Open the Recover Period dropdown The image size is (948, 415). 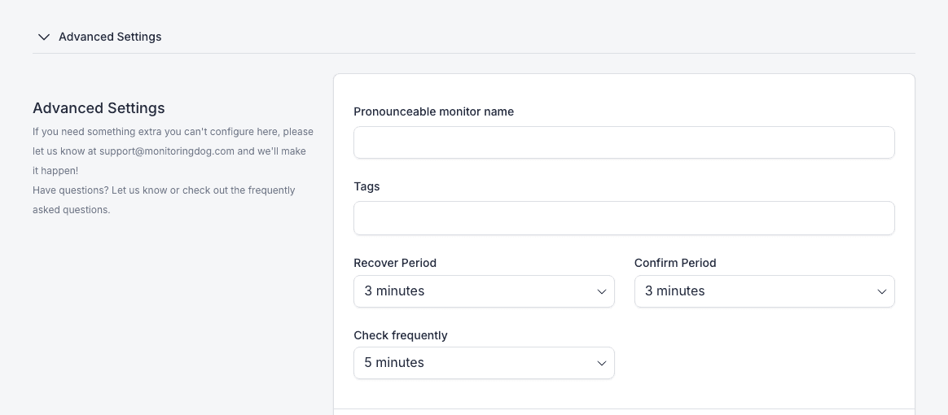[x=484, y=291]
